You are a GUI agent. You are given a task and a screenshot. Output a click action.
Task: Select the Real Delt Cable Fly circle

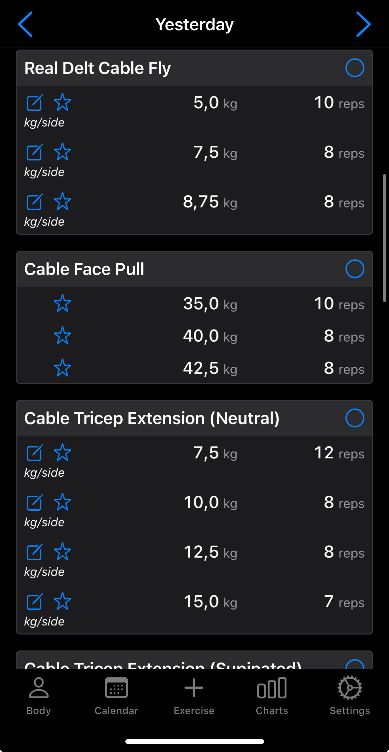[355, 68]
